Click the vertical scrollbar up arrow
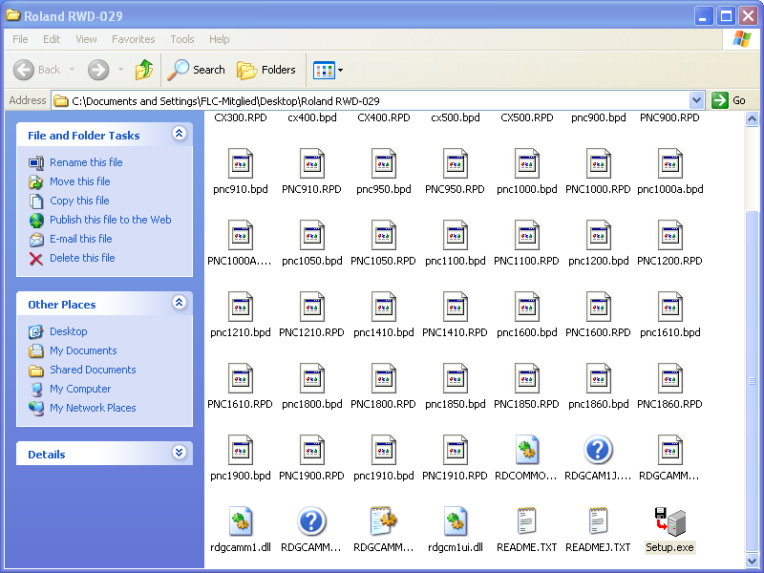 click(x=752, y=118)
